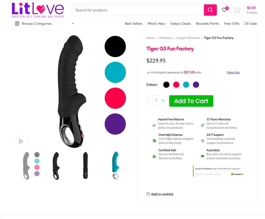
Task: Open the More info payment link
Action: 233,72
